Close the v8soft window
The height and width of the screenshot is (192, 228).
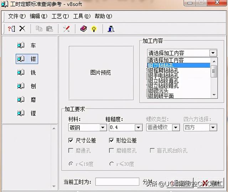217,2
